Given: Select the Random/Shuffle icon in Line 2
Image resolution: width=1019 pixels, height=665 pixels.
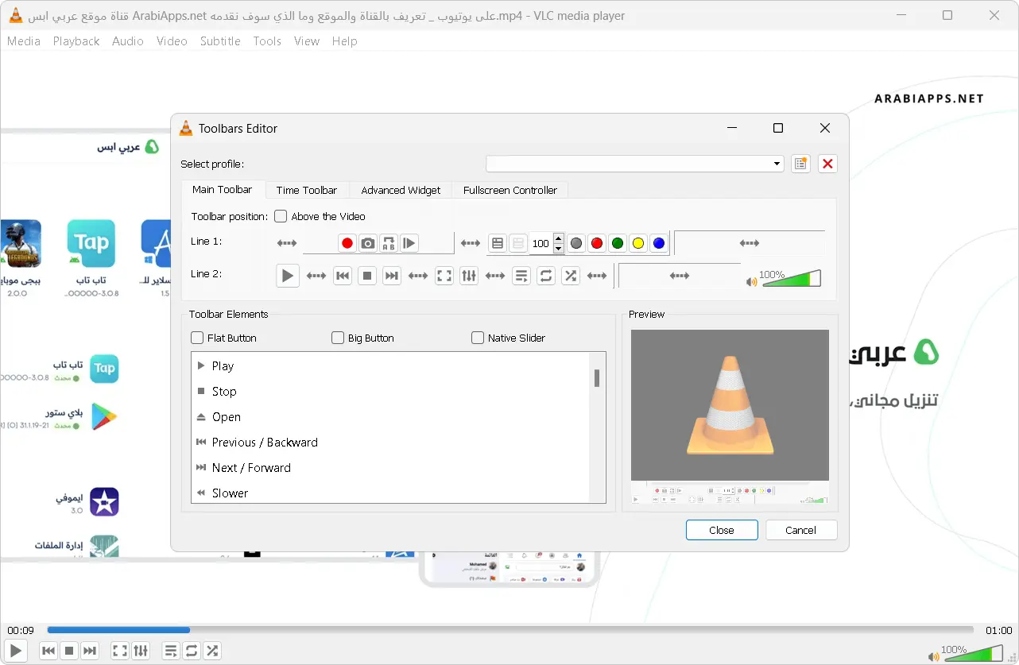Looking at the screenshot, I should (570, 275).
